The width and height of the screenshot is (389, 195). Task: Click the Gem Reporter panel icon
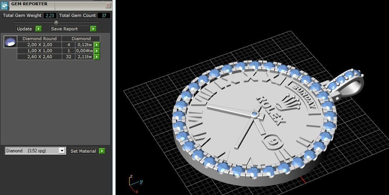click(5, 6)
